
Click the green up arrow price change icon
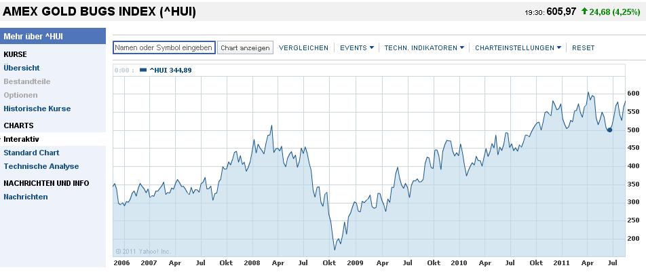click(584, 12)
